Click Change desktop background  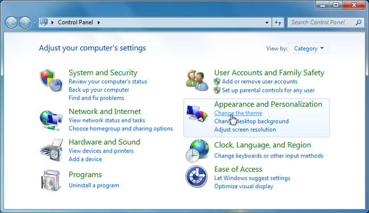coord(251,121)
